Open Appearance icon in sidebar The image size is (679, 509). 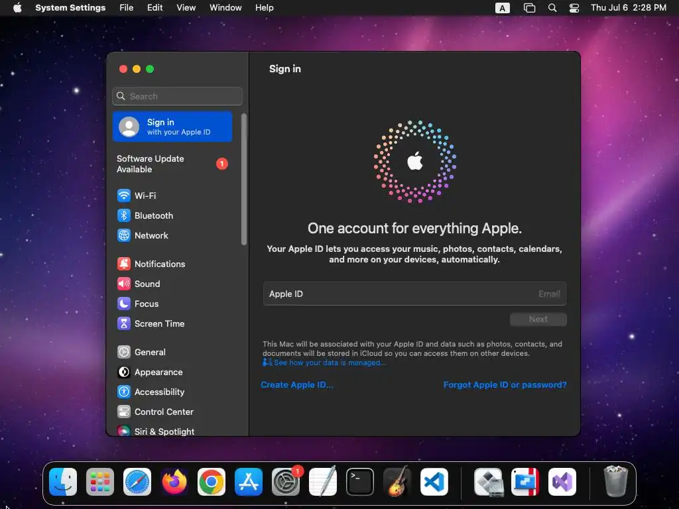pyautogui.click(x=124, y=372)
